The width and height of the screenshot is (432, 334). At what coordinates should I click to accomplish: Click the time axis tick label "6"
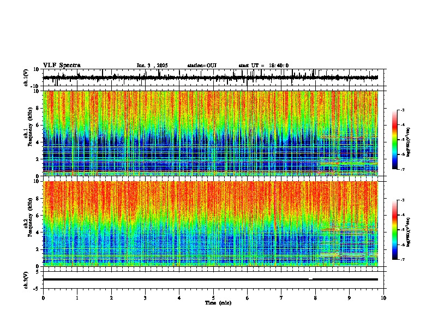(248, 298)
